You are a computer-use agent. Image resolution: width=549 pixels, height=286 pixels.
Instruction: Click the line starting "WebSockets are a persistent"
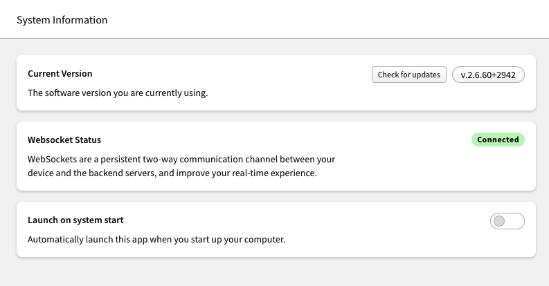point(181,160)
